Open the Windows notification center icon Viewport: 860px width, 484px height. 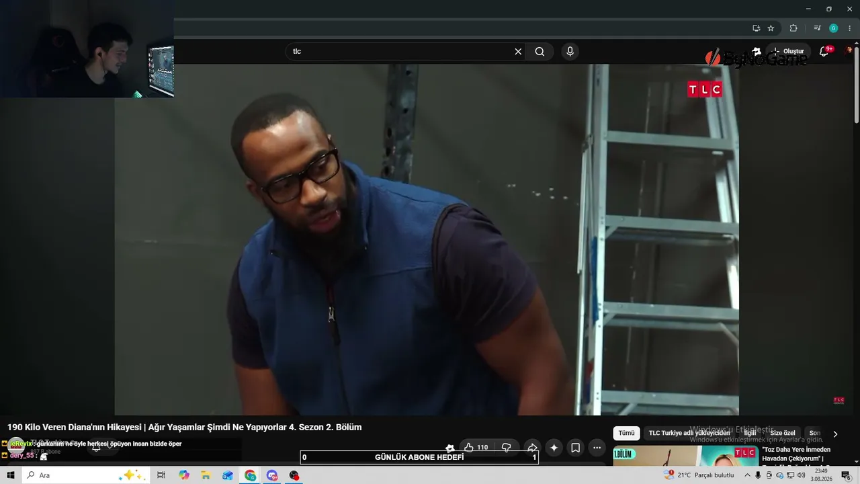tap(846, 475)
